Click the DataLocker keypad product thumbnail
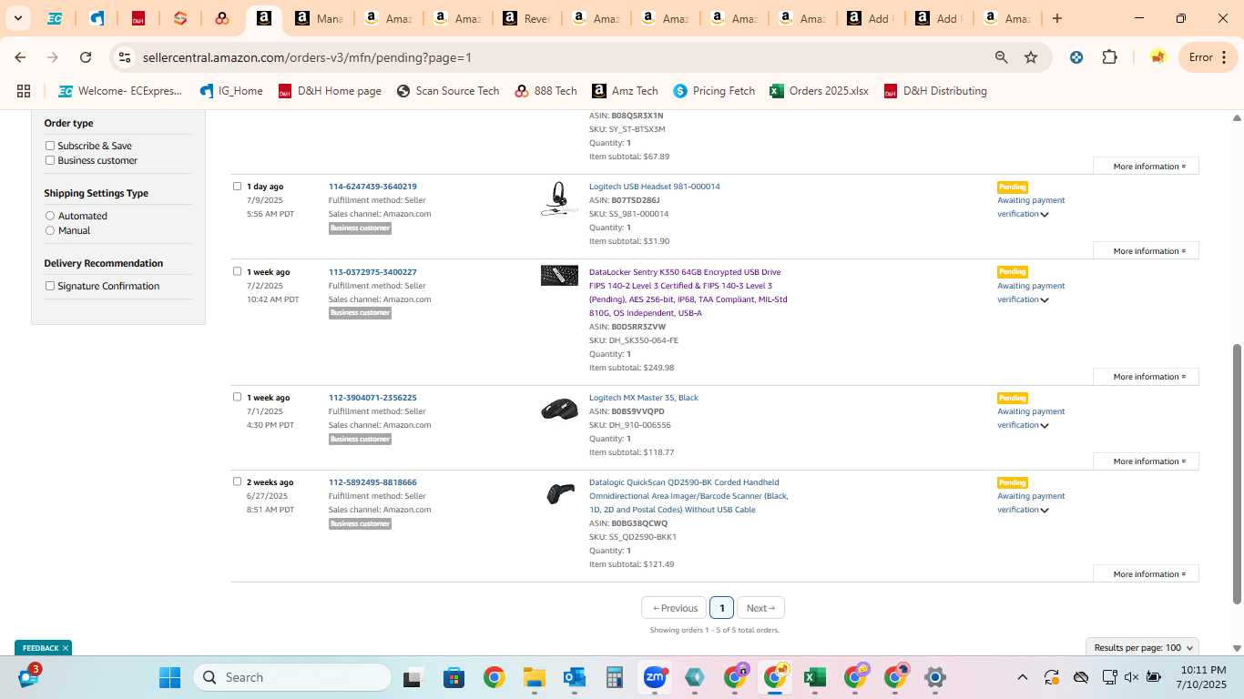 pyautogui.click(x=559, y=275)
